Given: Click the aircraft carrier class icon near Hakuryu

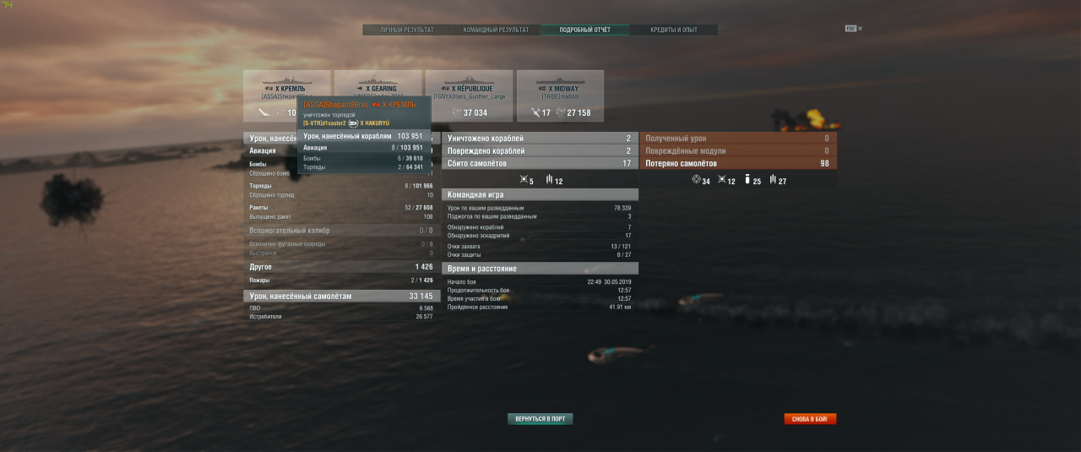Looking at the screenshot, I should coord(353,123).
